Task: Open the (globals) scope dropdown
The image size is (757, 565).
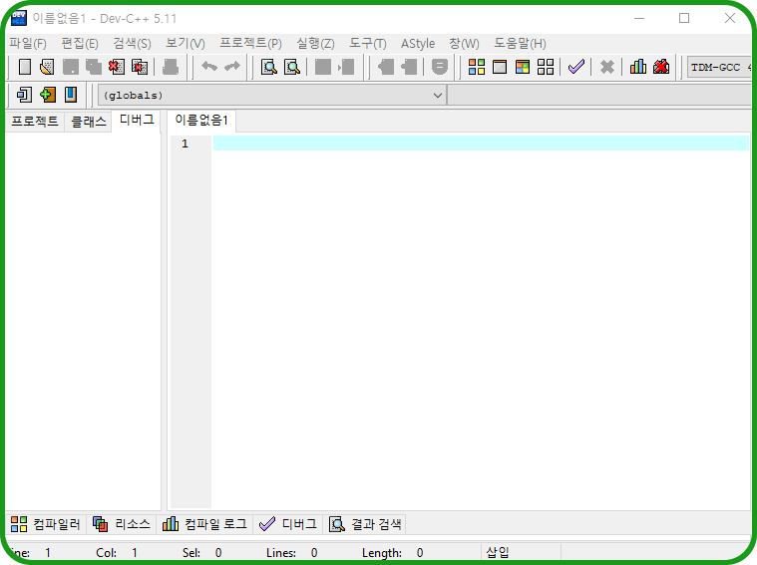Action: (272, 95)
